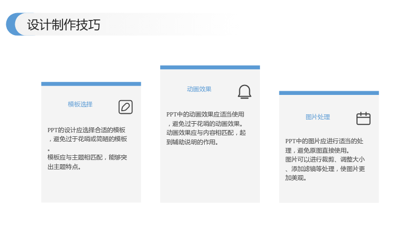Click the blue bar above 动画效果 card
The width and height of the screenshot is (420, 236).
click(x=210, y=68)
